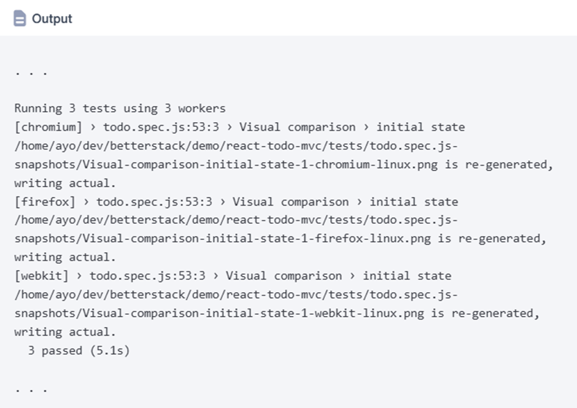Image resolution: width=577 pixels, height=408 pixels.
Task: Click the Output header label
Action: tap(52, 19)
